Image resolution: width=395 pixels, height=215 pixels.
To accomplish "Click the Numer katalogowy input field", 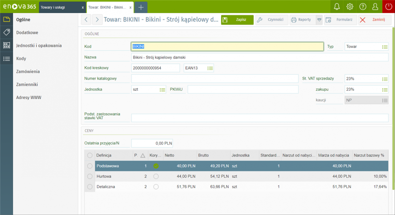I will pyautogui.click(x=215, y=79).
